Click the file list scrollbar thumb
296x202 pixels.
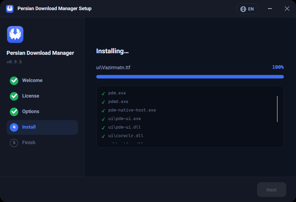277,109
